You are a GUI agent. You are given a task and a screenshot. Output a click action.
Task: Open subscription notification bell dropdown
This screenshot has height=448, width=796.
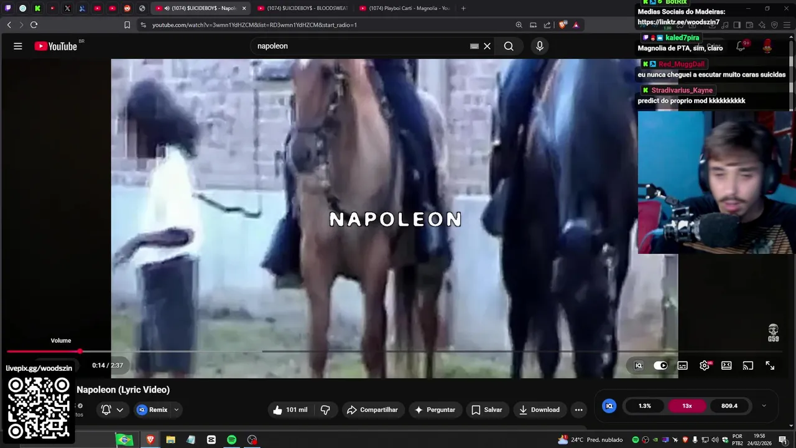coord(112,410)
